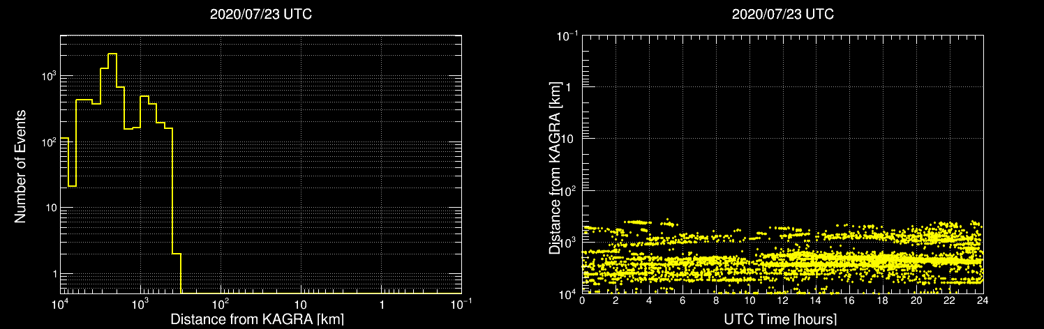Click the 10^3 tick on the histogram's x-axis
Image resolution: width=1044 pixels, height=329 pixels.
141,304
